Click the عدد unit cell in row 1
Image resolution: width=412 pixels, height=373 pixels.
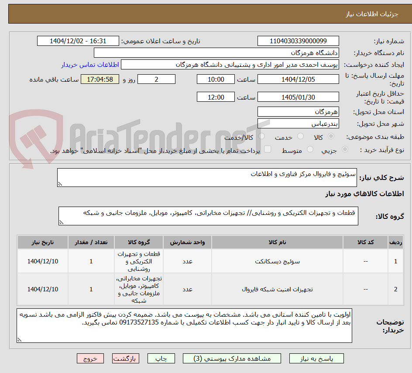(187, 261)
